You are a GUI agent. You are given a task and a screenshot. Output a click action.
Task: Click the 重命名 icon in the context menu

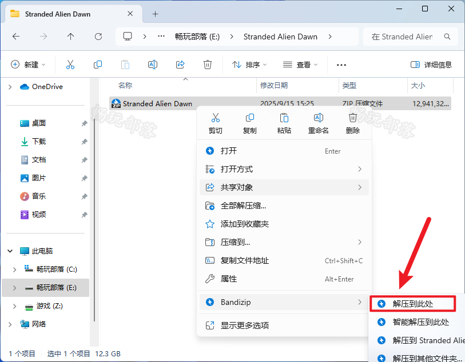[319, 118]
